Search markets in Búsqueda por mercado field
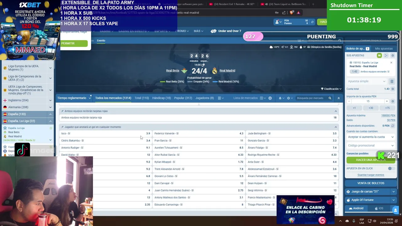The image size is (402, 226). (x=311, y=98)
